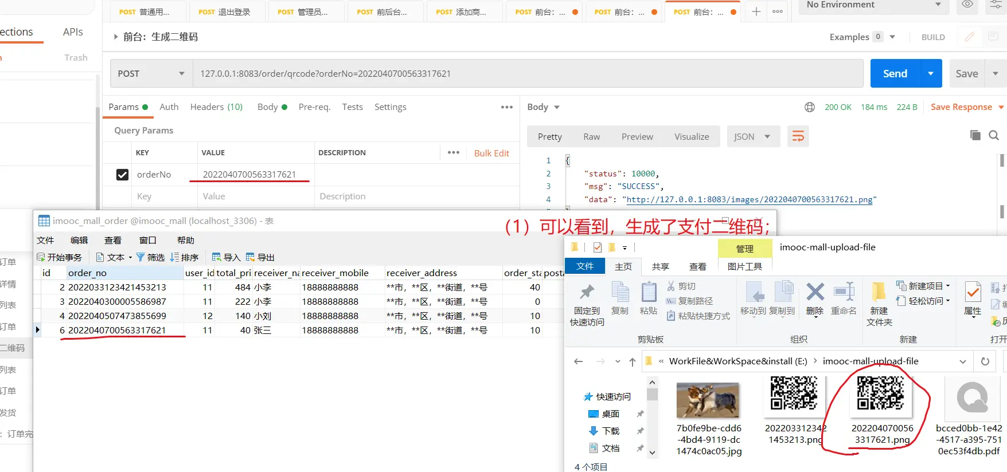
Task: Switch to the Headers (10) tab
Action: (x=216, y=107)
